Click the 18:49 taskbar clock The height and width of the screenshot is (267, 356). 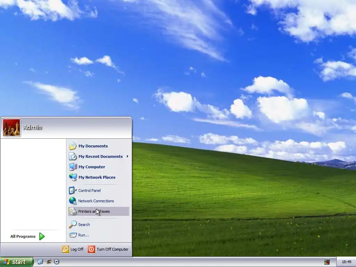click(347, 262)
